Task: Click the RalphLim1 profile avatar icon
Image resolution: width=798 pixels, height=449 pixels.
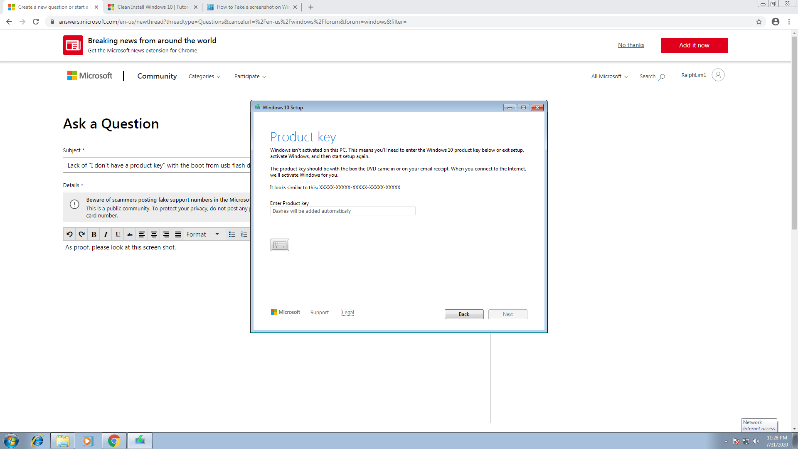Action: [718, 75]
